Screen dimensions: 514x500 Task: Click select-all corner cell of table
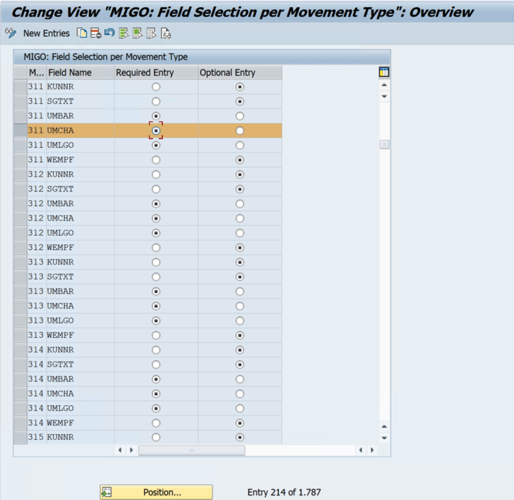(x=20, y=72)
